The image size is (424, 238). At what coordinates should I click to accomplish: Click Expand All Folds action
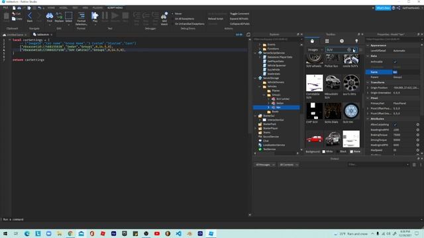(x=239, y=19)
